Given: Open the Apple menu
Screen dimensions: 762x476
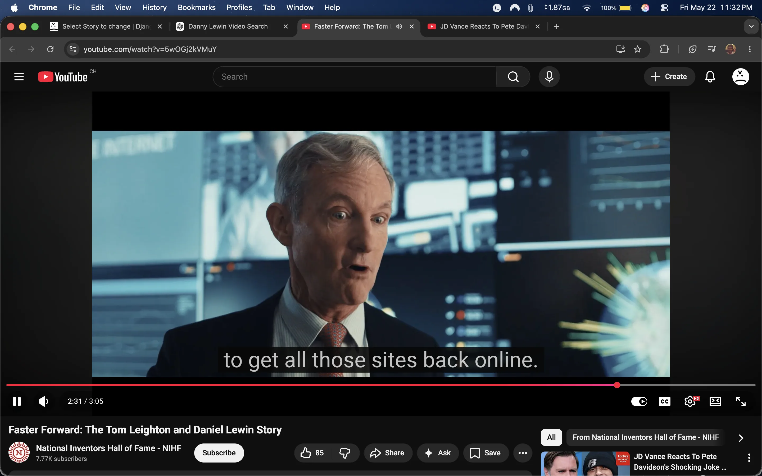Looking at the screenshot, I should point(14,8).
